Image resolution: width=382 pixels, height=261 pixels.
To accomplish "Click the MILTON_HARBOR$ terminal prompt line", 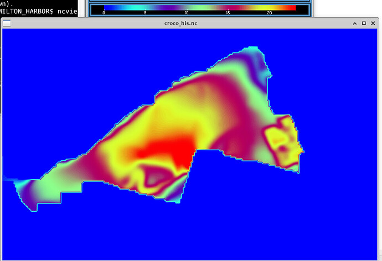I will pos(39,12).
